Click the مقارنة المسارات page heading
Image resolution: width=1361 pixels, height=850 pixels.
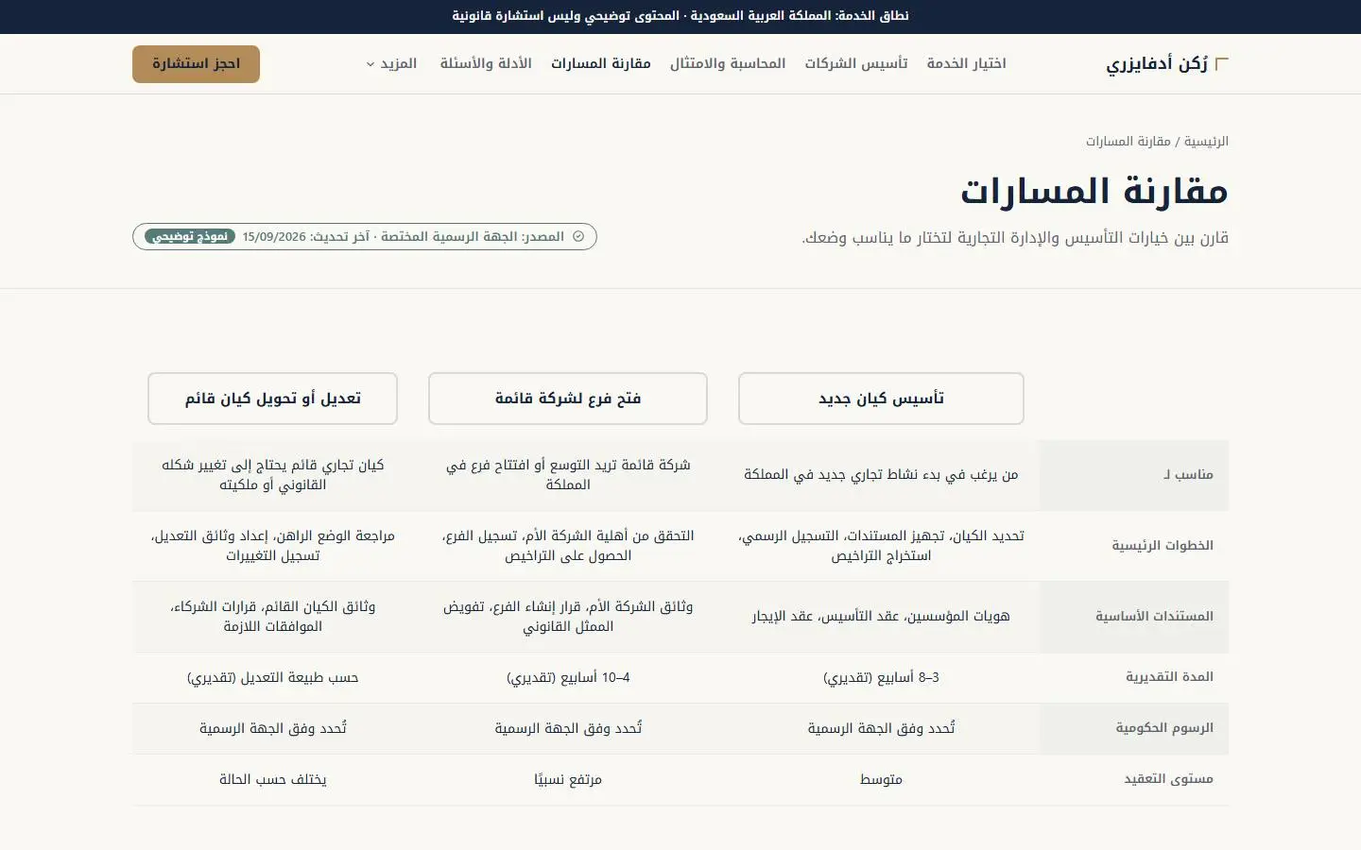pyautogui.click(x=1094, y=192)
